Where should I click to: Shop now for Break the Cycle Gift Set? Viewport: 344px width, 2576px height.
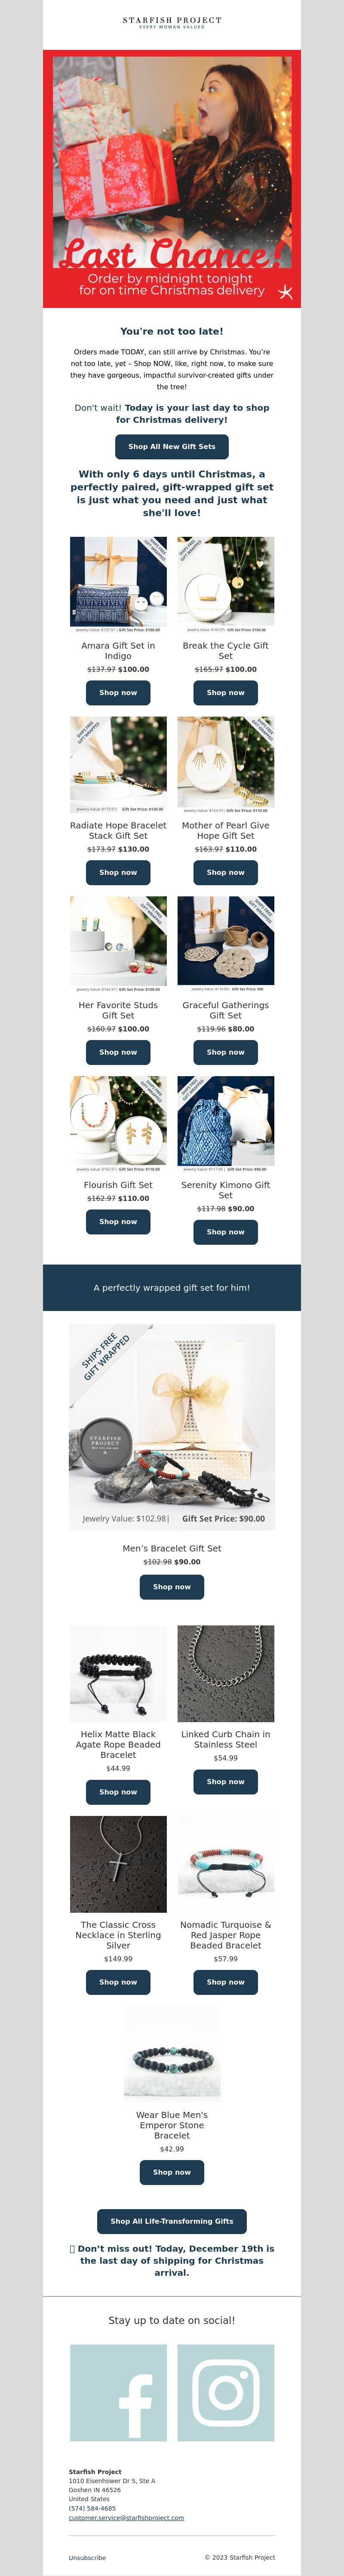pos(226,693)
